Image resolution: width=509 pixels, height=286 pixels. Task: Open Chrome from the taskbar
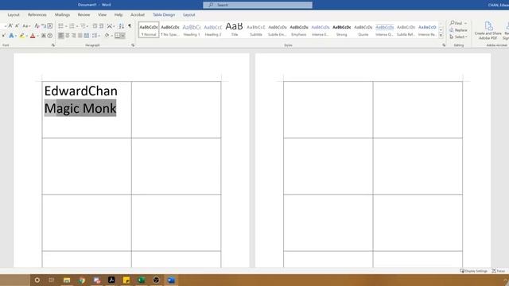(82, 280)
